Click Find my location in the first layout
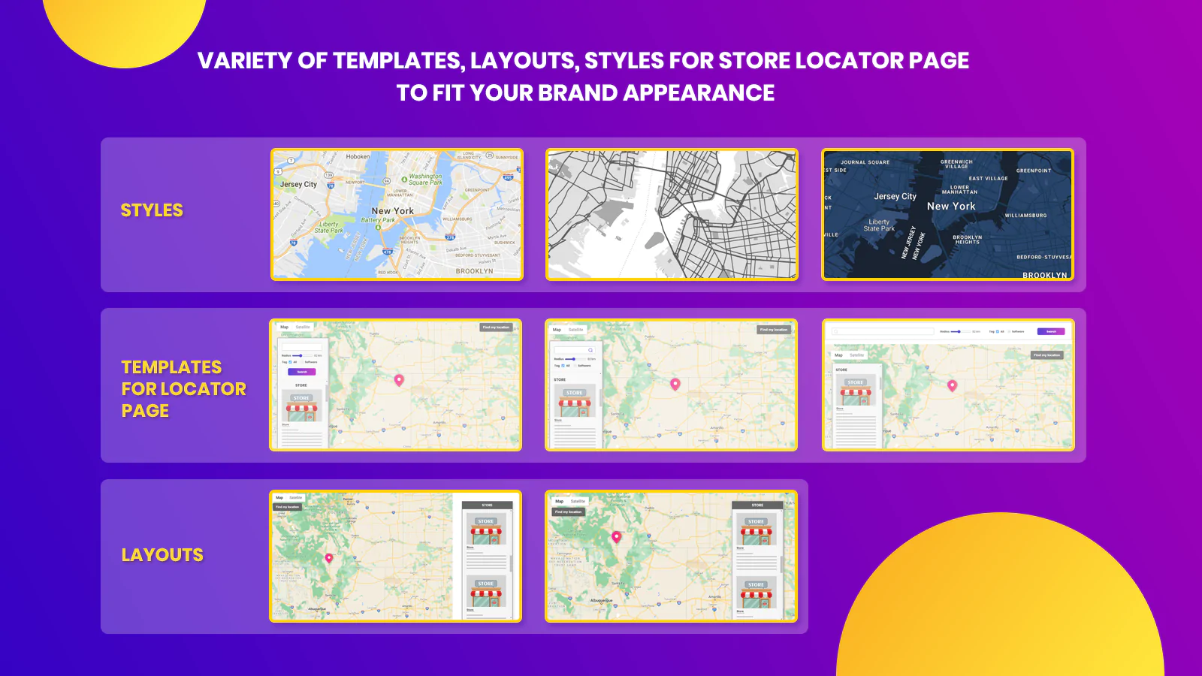This screenshot has width=1202, height=676. [x=287, y=507]
